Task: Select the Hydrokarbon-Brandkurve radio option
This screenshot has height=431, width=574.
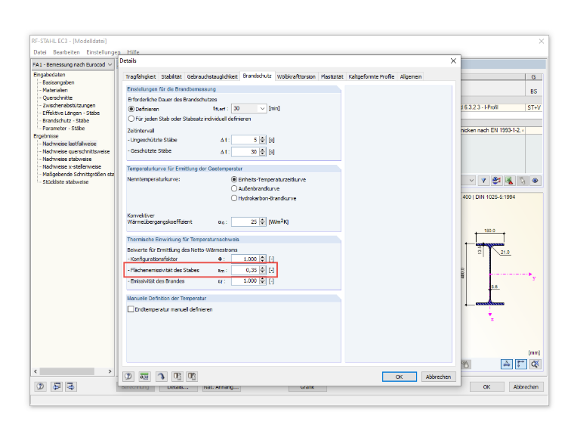Action: pos(234,198)
